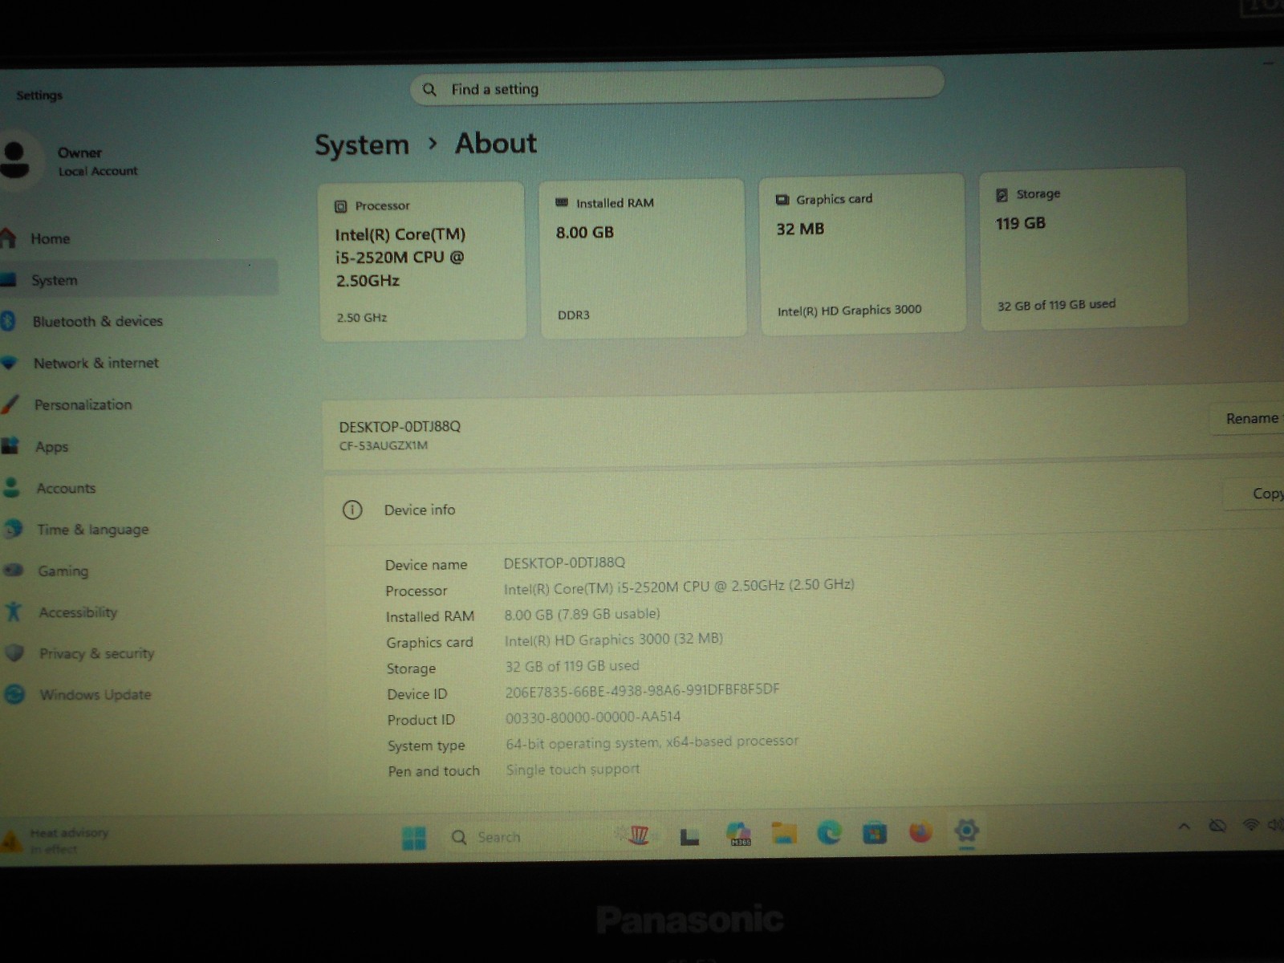
Task: Open Accessibility settings
Action: (78, 612)
